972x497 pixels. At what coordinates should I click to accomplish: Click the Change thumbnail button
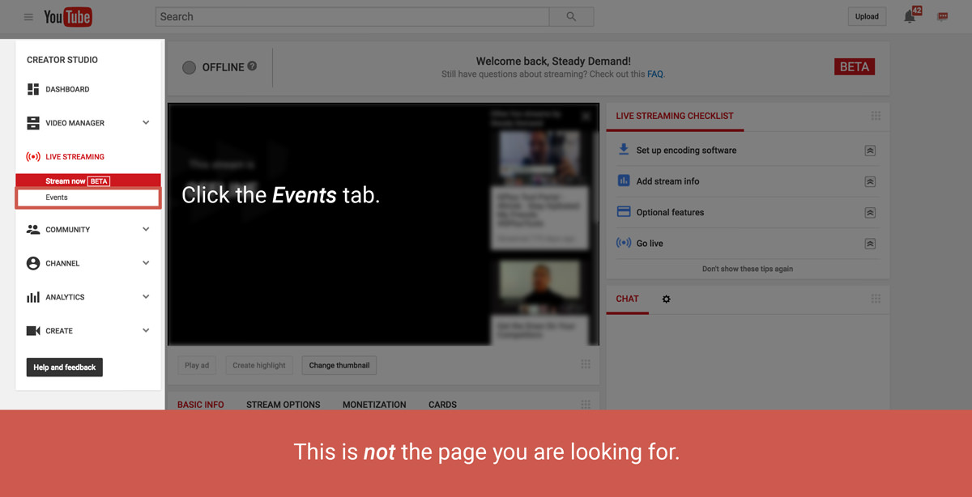pos(339,365)
